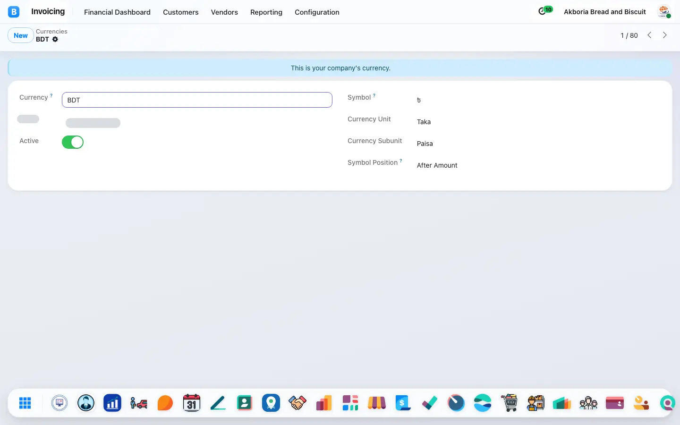The image size is (680, 425).
Task: Click the gear icon next to BDT
Action: [x=55, y=39]
